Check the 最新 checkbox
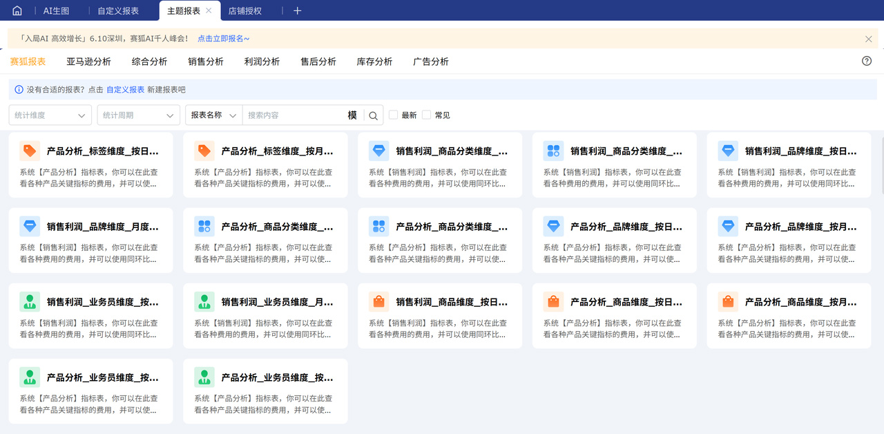This screenshot has height=434, width=884. [393, 115]
